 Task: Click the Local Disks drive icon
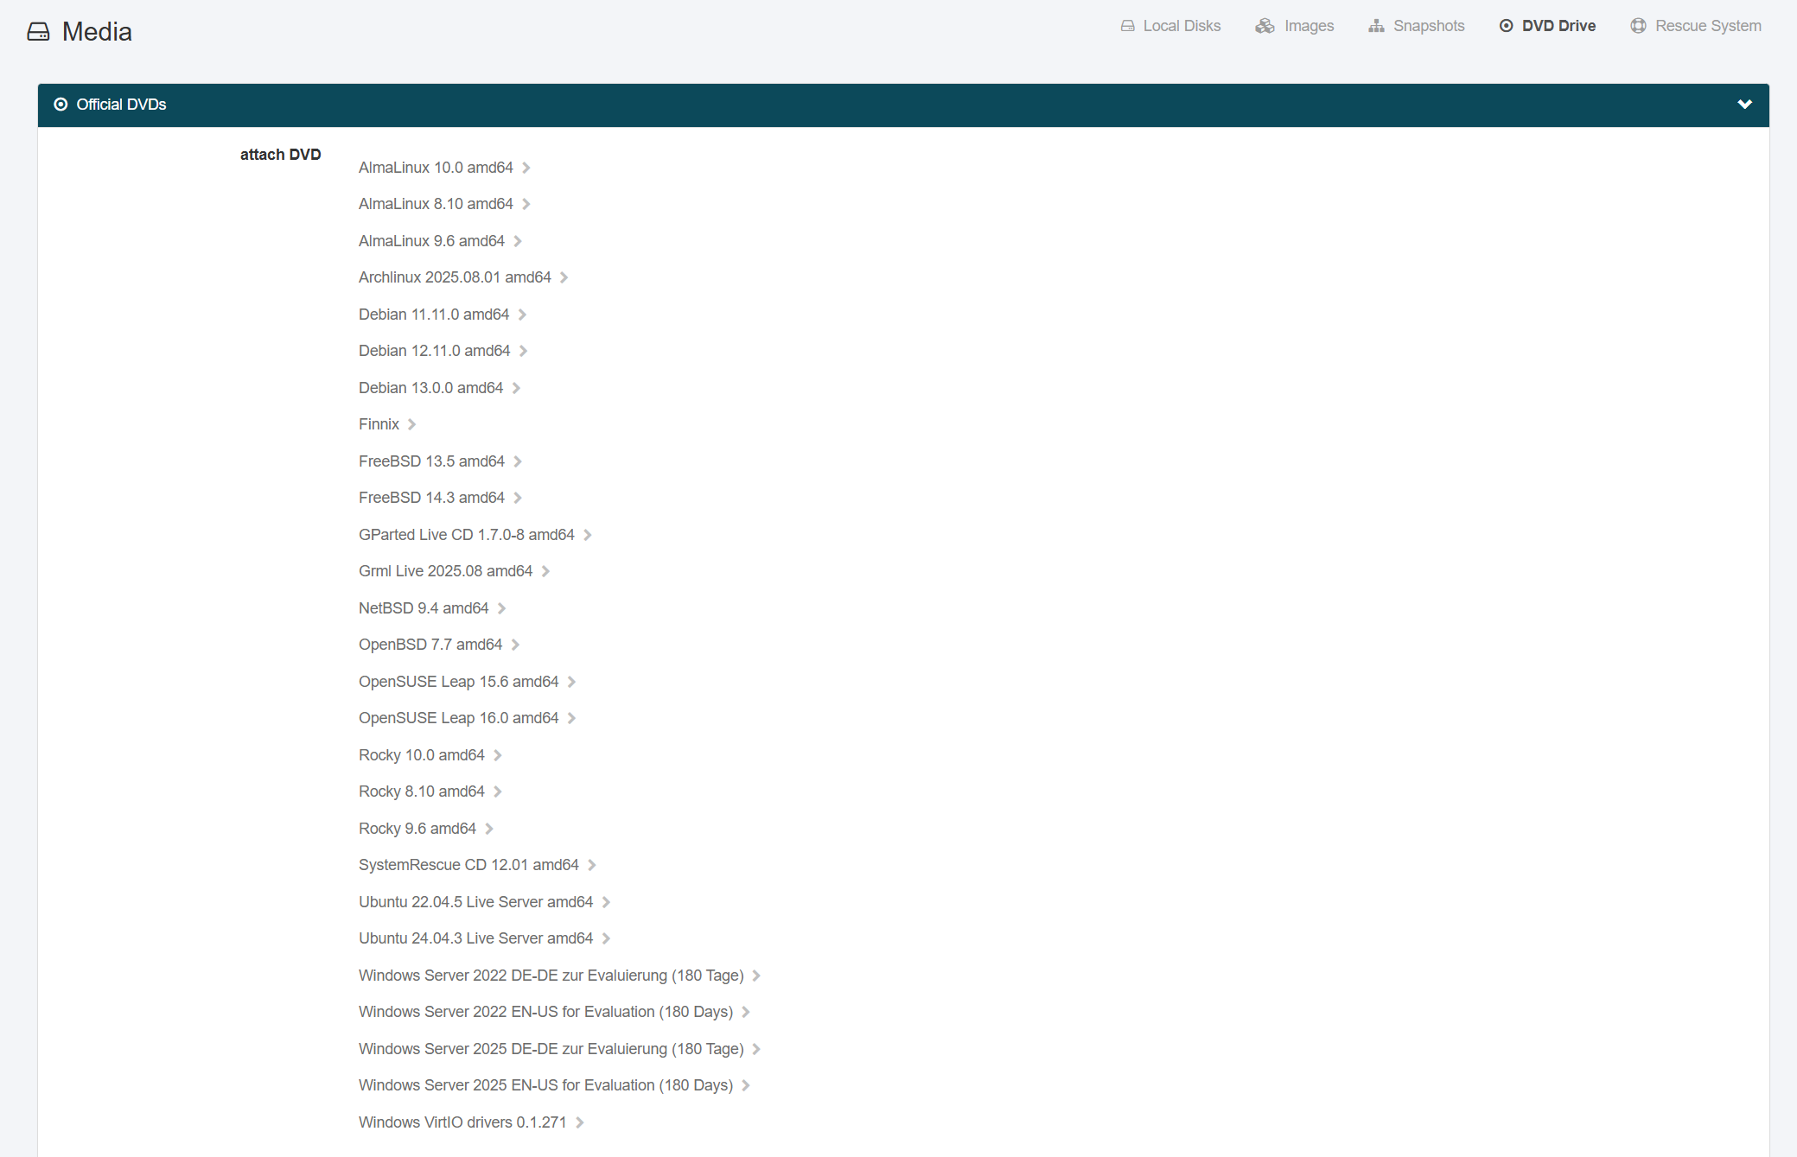(1128, 26)
